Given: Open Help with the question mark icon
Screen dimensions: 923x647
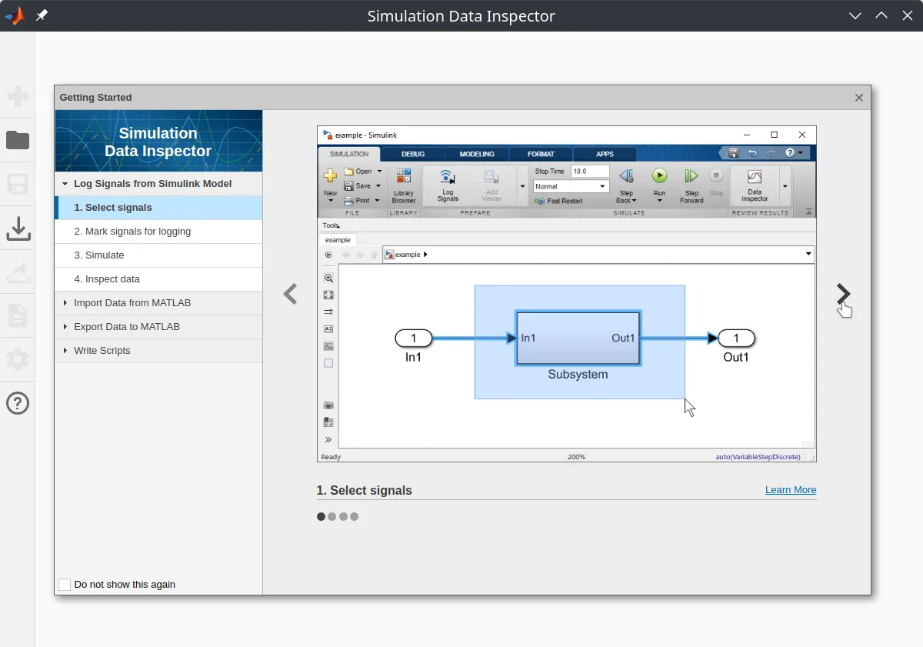Looking at the screenshot, I should pos(18,403).
